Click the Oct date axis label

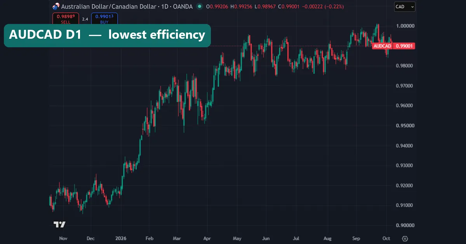pos(386,239)
